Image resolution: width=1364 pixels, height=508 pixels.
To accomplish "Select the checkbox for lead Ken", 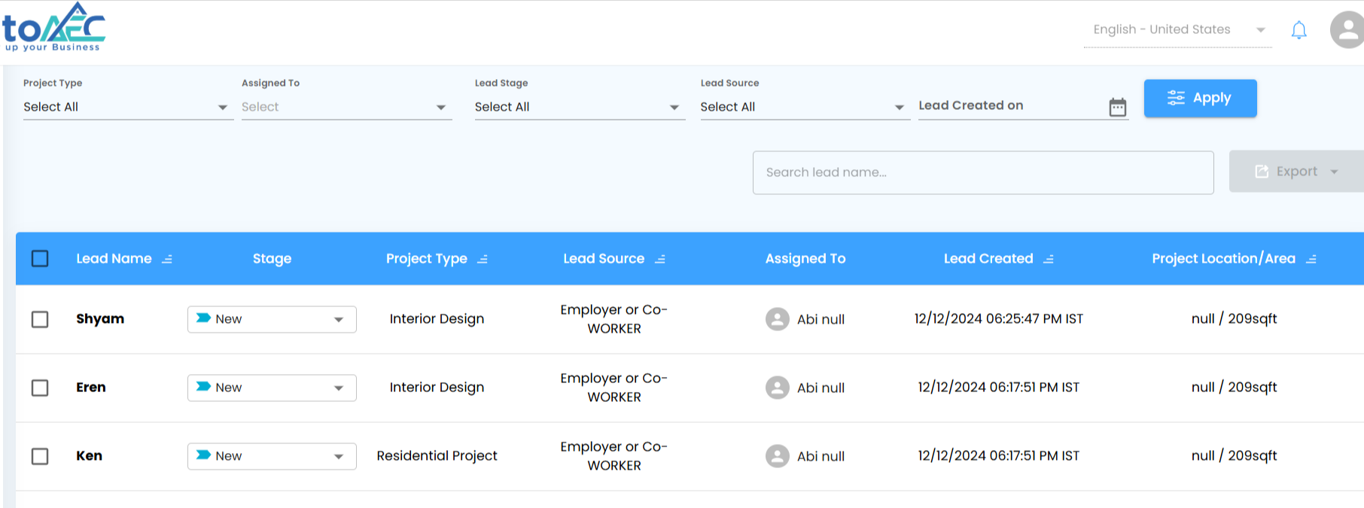I will tap(40, 456).
